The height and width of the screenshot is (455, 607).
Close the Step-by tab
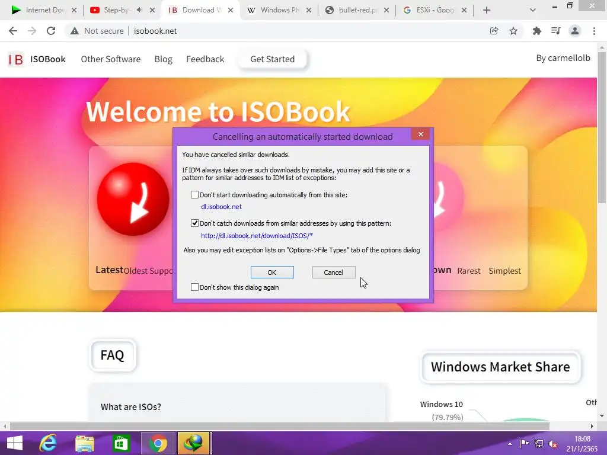tap(152, 10)
